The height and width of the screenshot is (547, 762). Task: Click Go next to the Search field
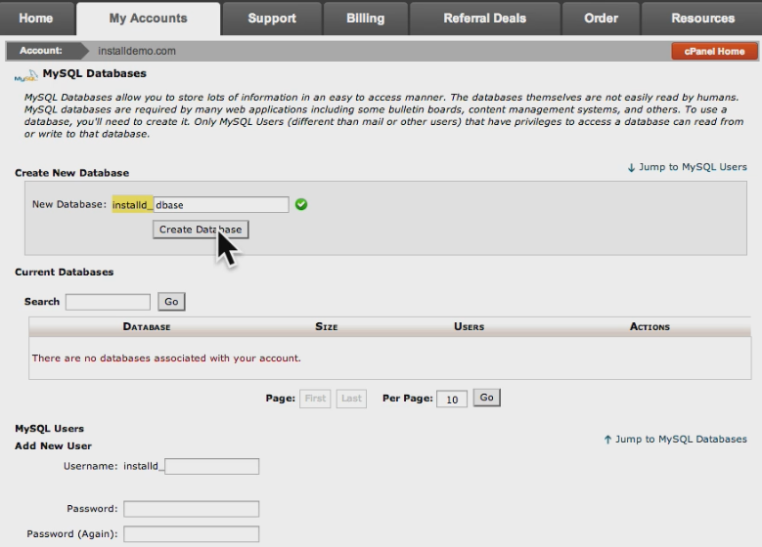[171, 302]
